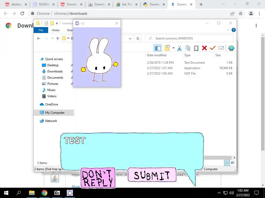265x198 pixels.
Task: Click the DON'T REPLY pink button
Action: 98,178
